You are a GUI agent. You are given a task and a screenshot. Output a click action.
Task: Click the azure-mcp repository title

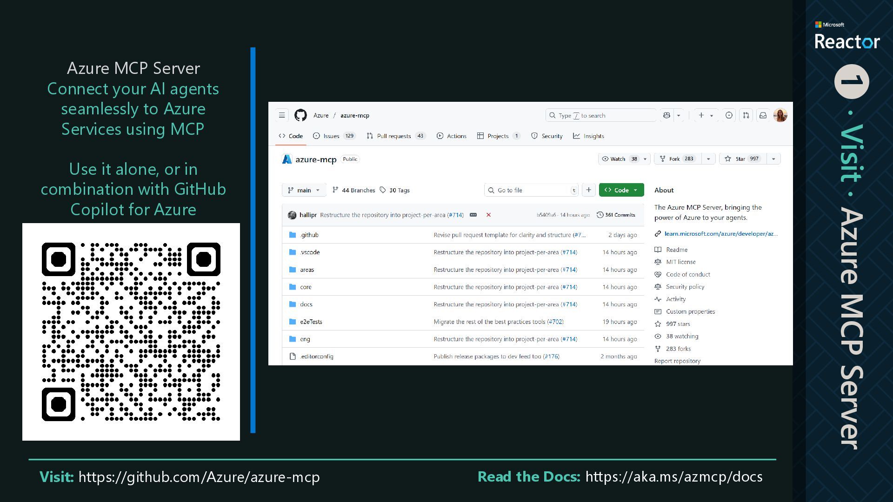316,159
